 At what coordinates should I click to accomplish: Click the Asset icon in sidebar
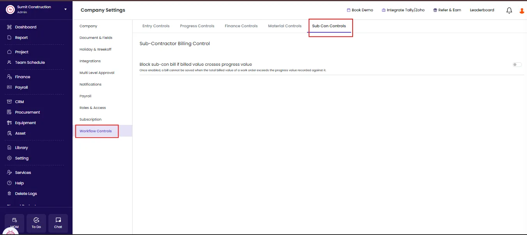9,133
